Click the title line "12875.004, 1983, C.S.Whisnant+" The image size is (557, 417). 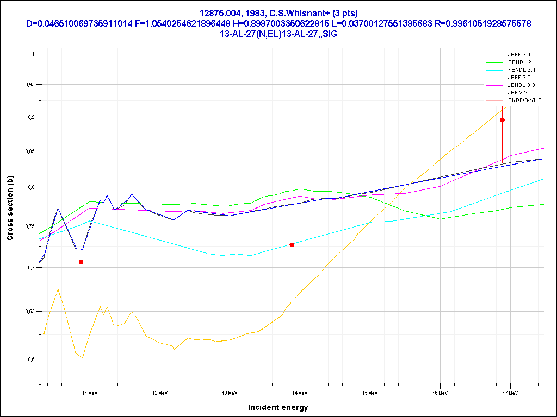pyautogui.click(x=278, y=14)
